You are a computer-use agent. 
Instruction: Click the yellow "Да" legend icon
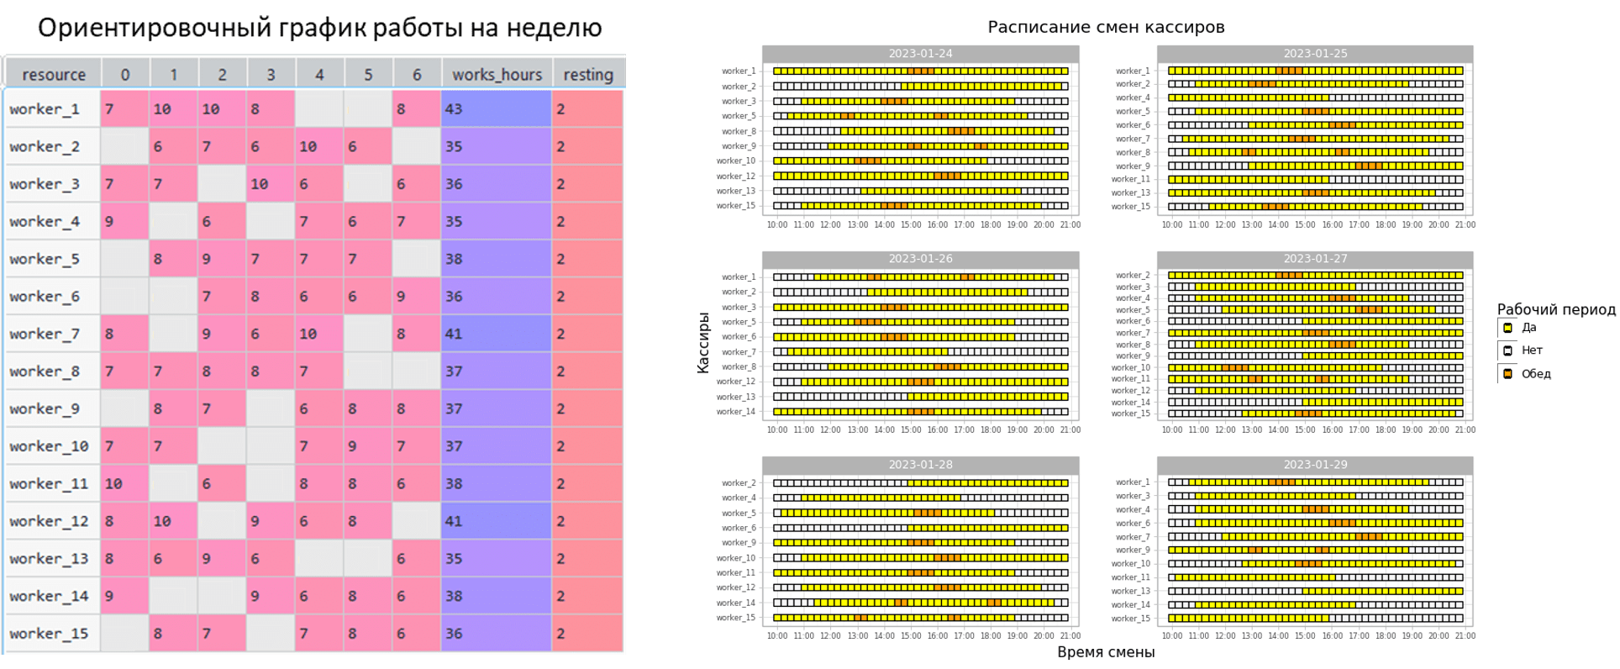tap(1507, 328)
